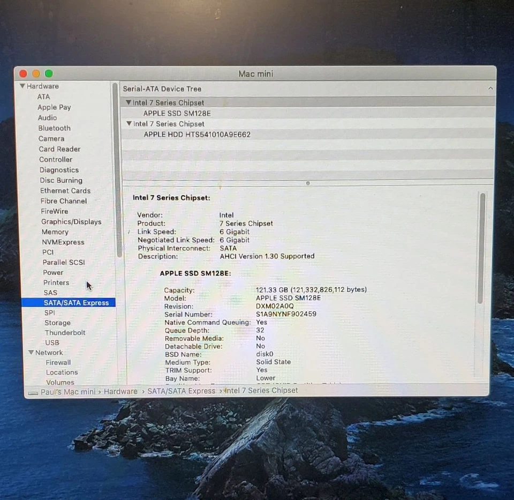Select Memory in the Hardware list
This screenshot has height=500, width=514.
click(x=55, y=232)
